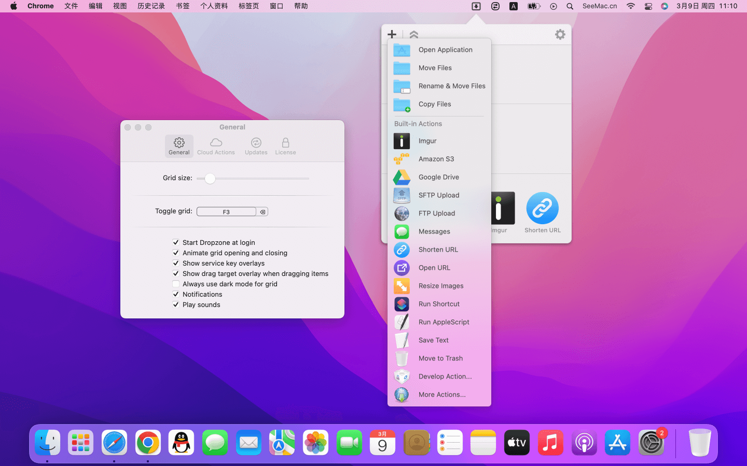Click the plus add-action button in Dropzone
Image resolution: width=747 pixels, height=466 pixels.
(392, 34)
